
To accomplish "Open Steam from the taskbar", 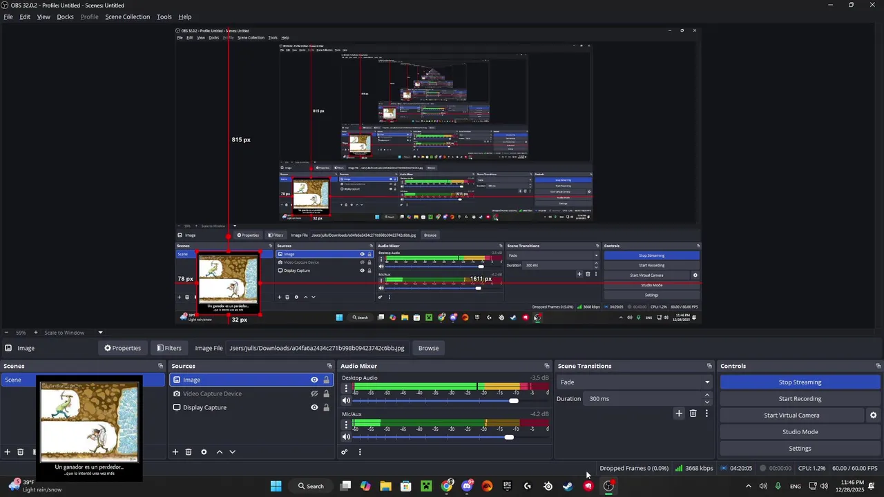I will pyautogui.click(x=568, y=486).
